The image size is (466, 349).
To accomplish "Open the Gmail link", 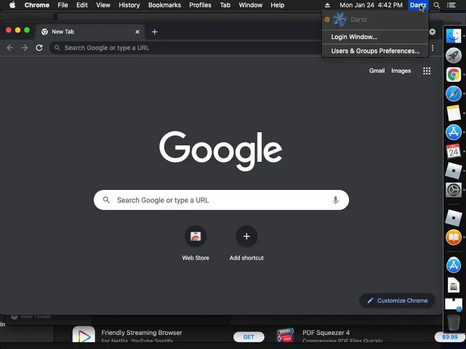I will coord(377,70).
